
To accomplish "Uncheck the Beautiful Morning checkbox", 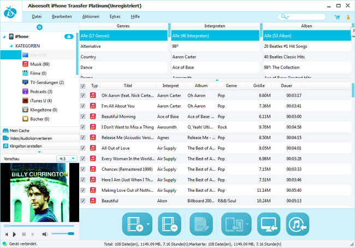I will [x=83, y=116].
